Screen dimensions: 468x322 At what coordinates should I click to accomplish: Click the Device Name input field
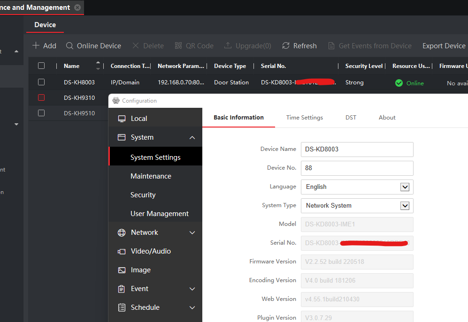357,149
